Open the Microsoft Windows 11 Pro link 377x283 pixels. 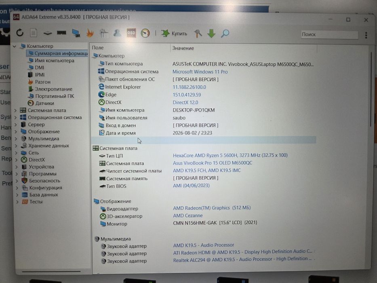(x=200, y=72)
